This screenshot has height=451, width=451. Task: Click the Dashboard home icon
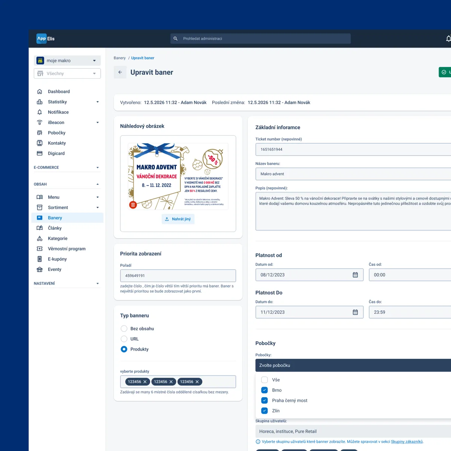coord(39,91)
